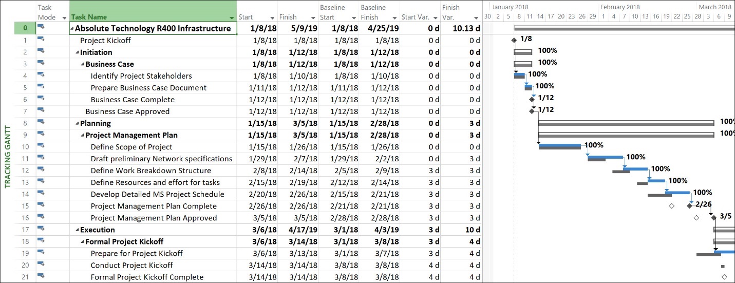
Task: Click task mode icon of row 0 summary
Action: [41, 28]
